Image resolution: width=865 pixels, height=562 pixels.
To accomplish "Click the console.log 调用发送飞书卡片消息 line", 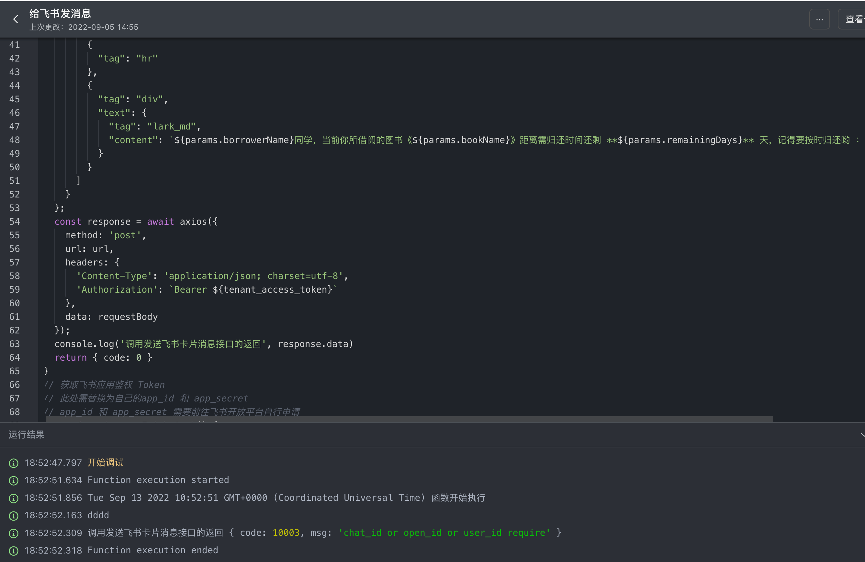I will (204, 344).
